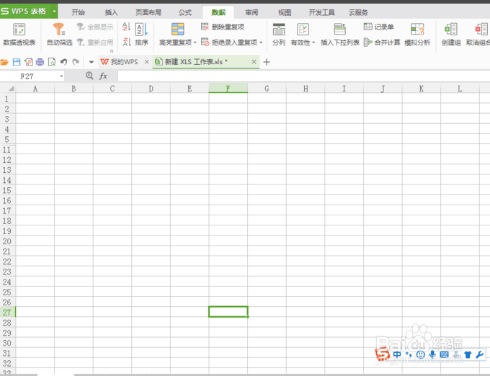Expand the 拒绝录入重复项 dropdown arrow

[x=261, y=42]
